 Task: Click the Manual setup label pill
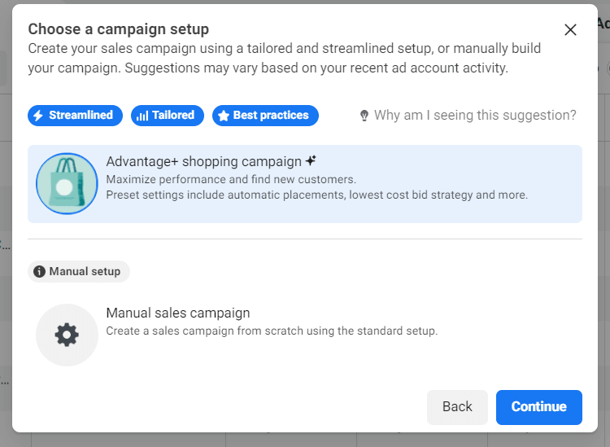[x=79, y=271]
